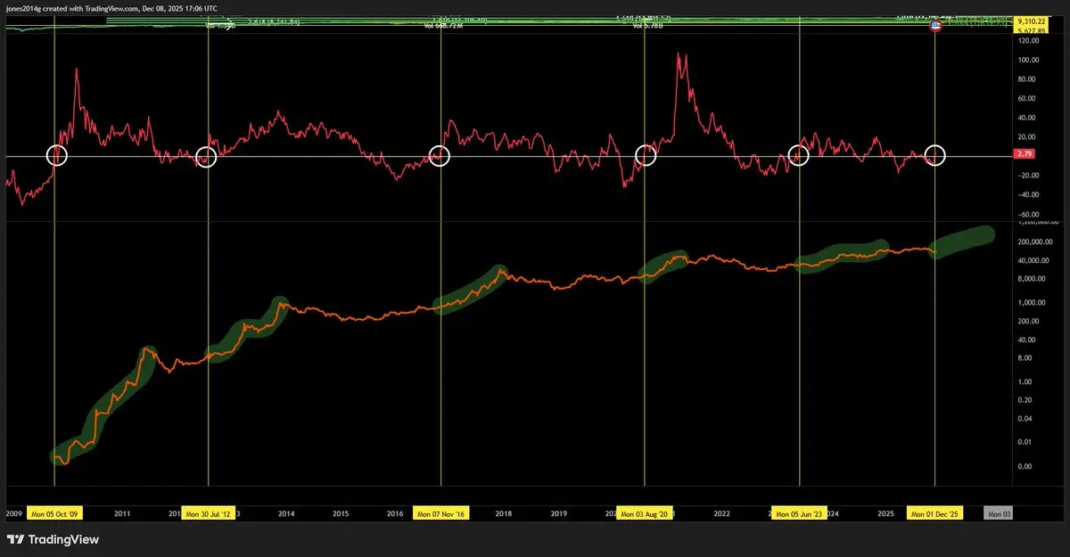Click the gray Mon 03 cursor date label
1070x557 pixels.
click(998, 514)
